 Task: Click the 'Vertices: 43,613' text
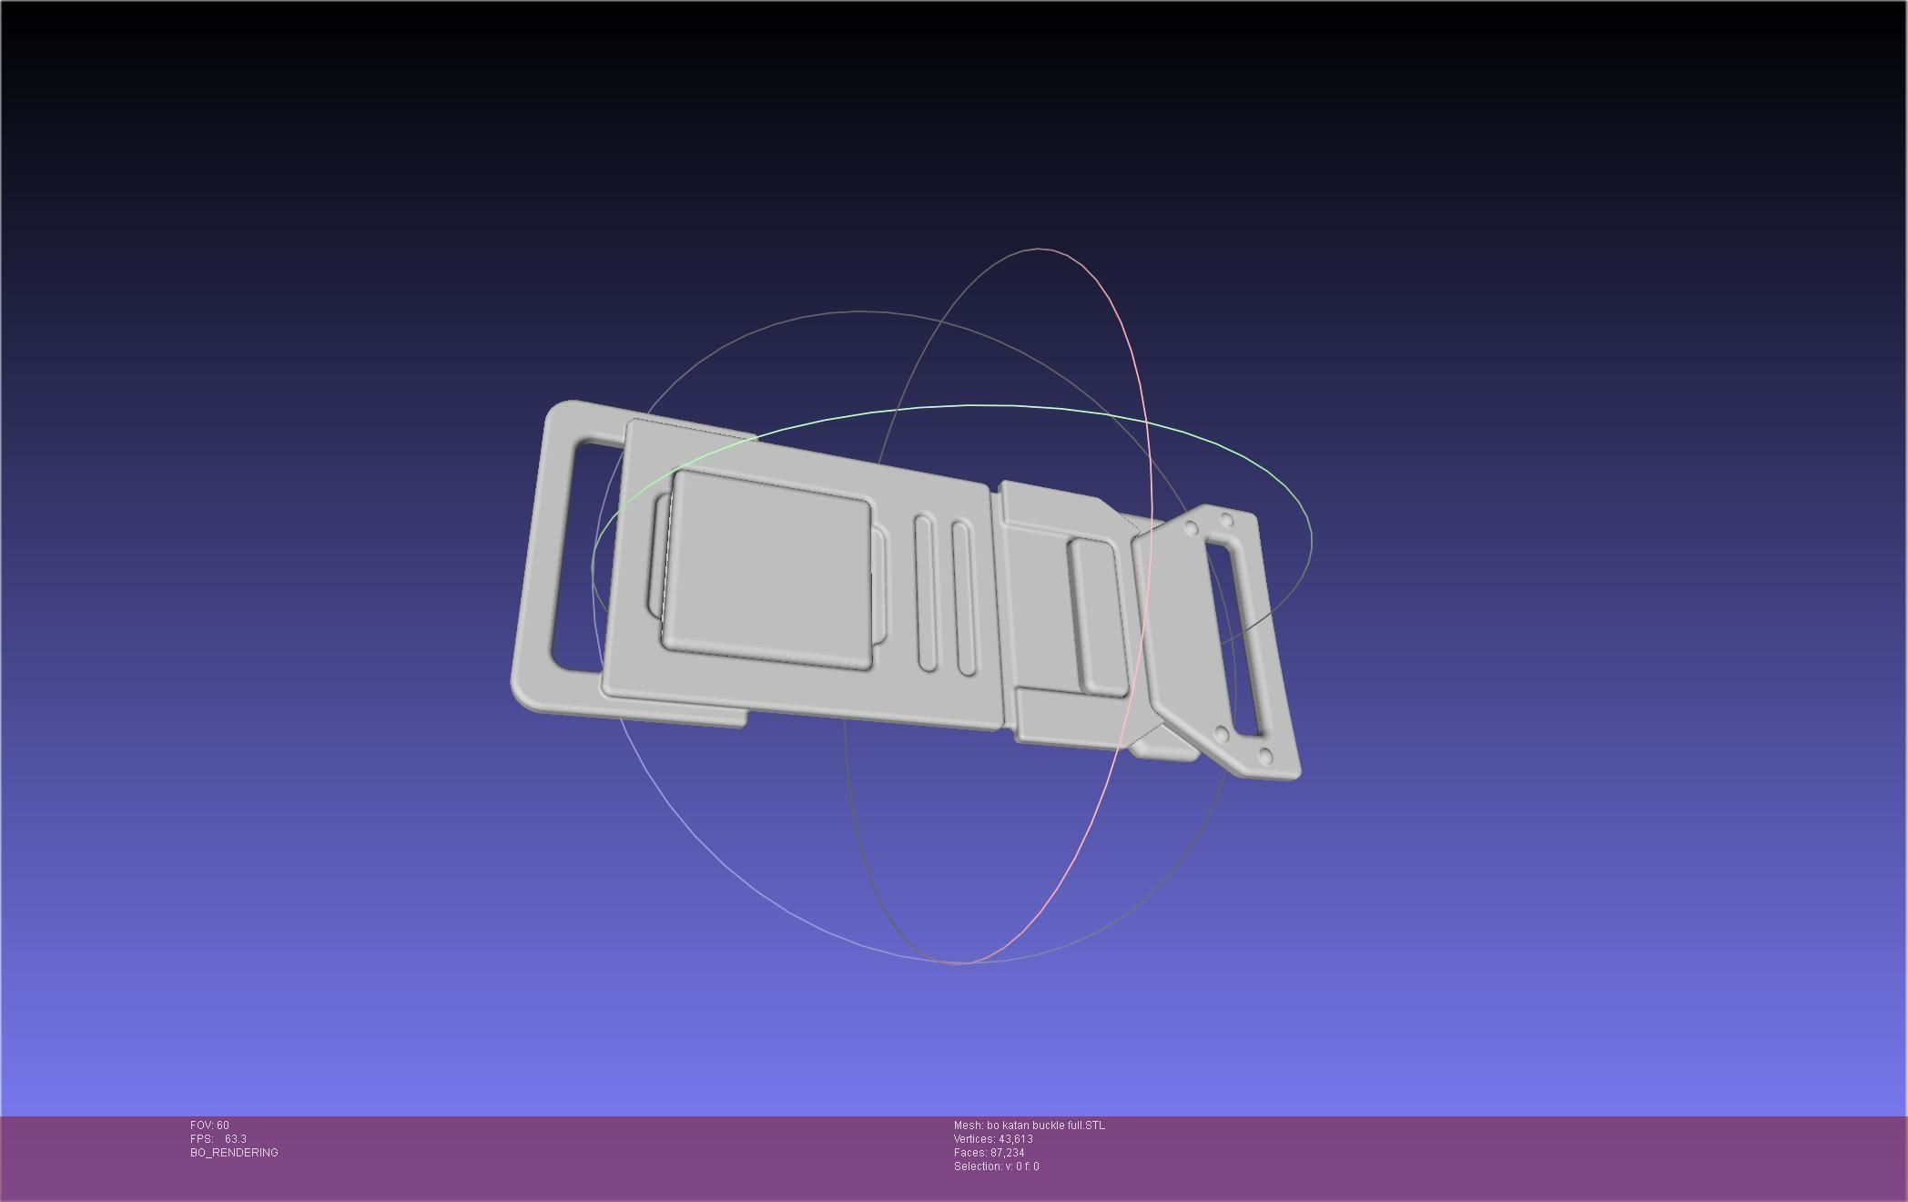click(993, 1139)
